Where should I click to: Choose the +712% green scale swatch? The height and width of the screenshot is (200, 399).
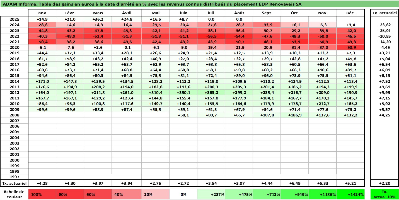click(x=267, y=194)
